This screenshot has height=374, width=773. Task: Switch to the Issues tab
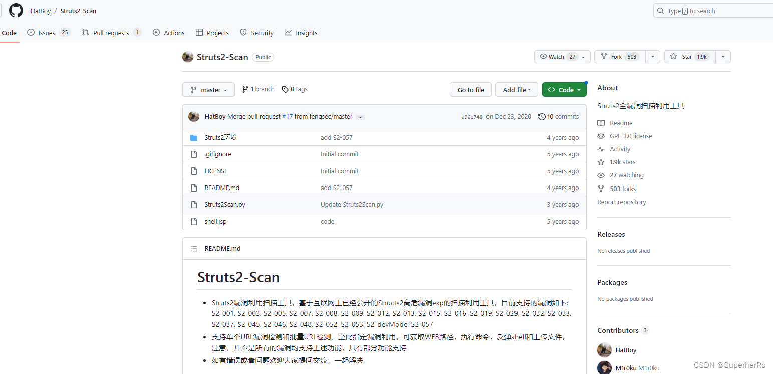coord(49,33)
